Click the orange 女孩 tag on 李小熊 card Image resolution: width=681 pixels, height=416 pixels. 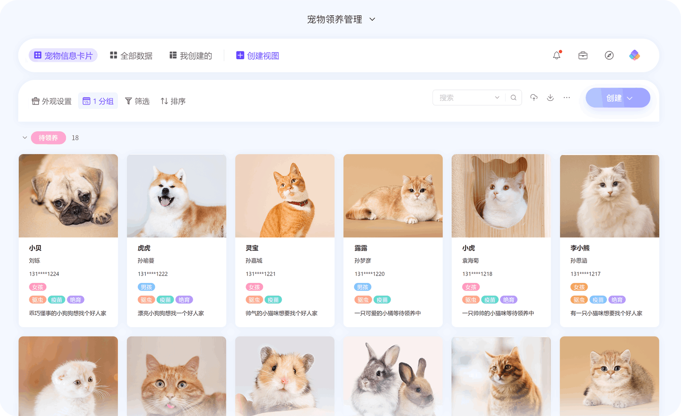(x=579, y=287)
